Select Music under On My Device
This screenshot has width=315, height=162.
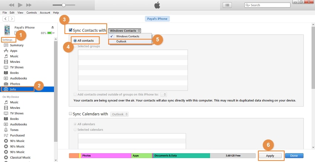(x=14, y=102)
